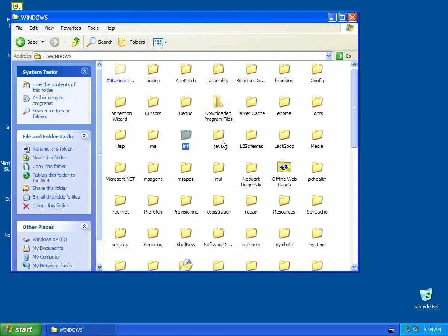
Task: Select the Prefetch folder
Action: 153,205
